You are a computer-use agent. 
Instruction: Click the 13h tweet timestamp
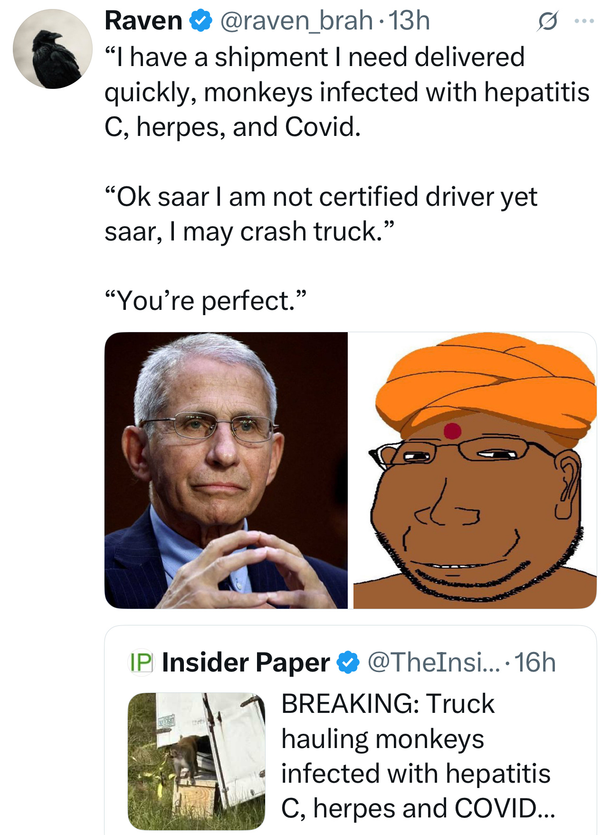point(409,21)
